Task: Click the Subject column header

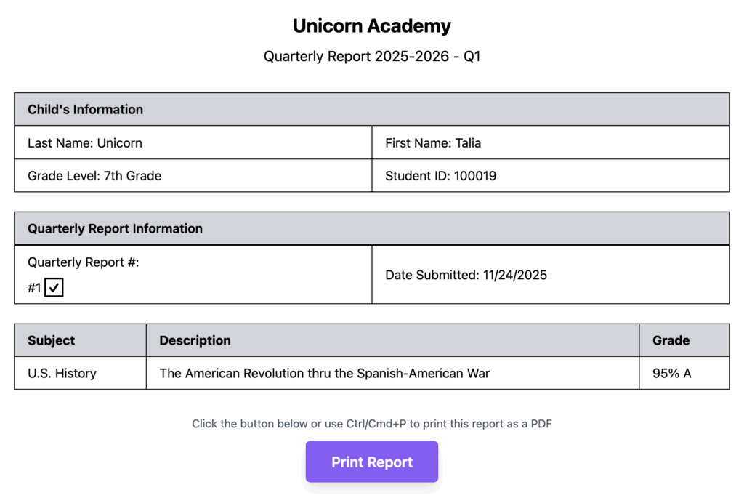Action: pyautogui.click(x=51, y=340)
